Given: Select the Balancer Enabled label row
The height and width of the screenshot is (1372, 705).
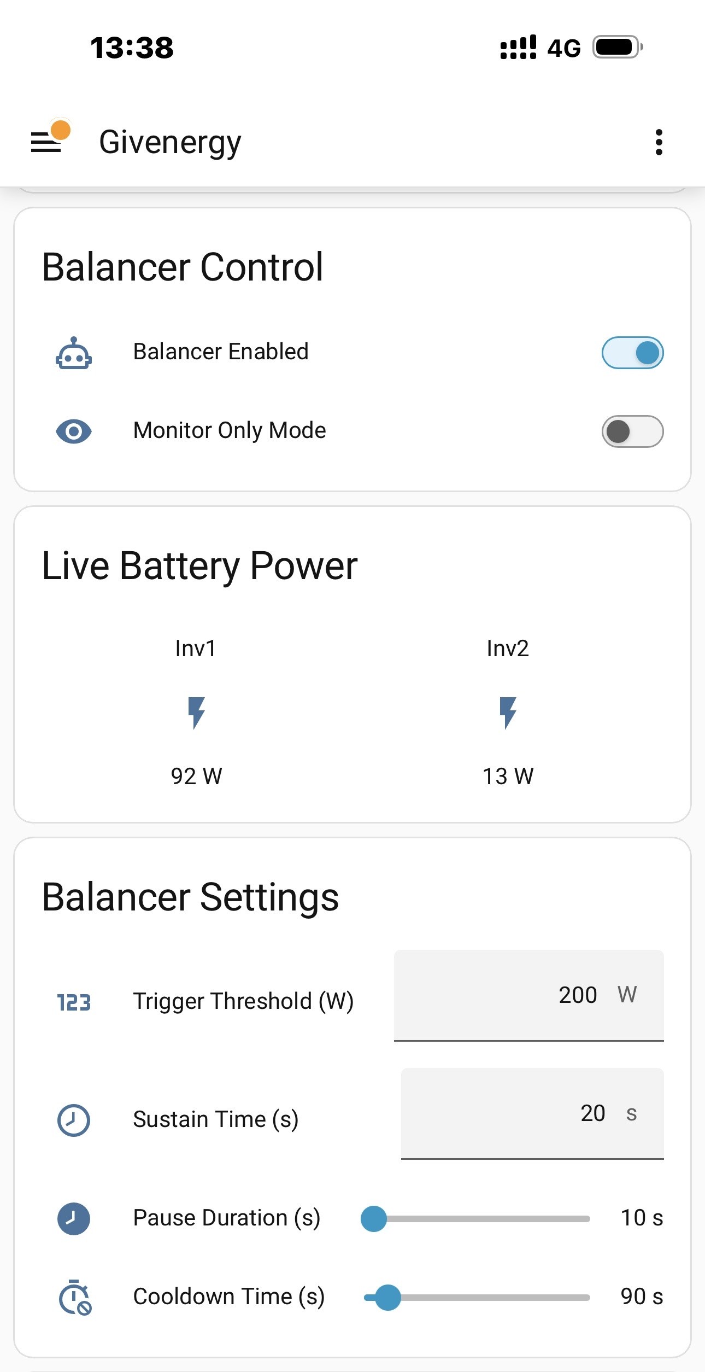Looking at the screenshot, I should [352, 353].
